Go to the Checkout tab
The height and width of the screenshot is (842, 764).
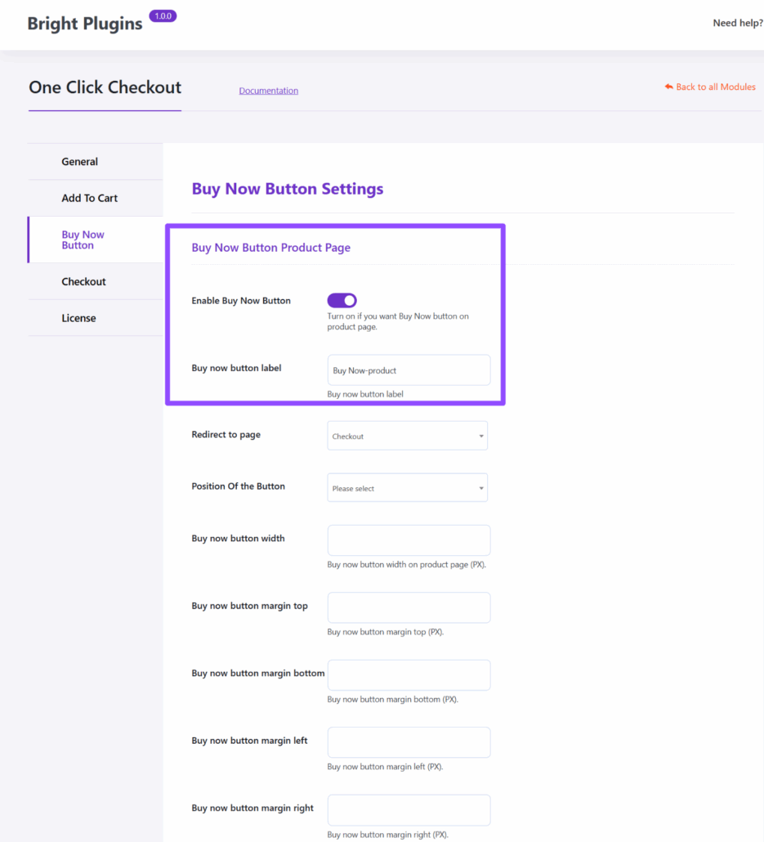click(84, 281)
